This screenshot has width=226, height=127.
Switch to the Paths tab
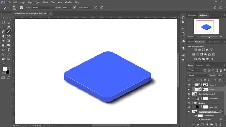(x=208, y=65)
